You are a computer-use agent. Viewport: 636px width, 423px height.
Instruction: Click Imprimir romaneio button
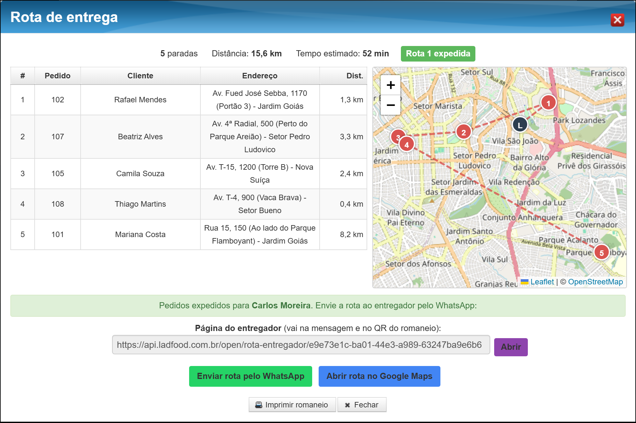coord(292,405)
